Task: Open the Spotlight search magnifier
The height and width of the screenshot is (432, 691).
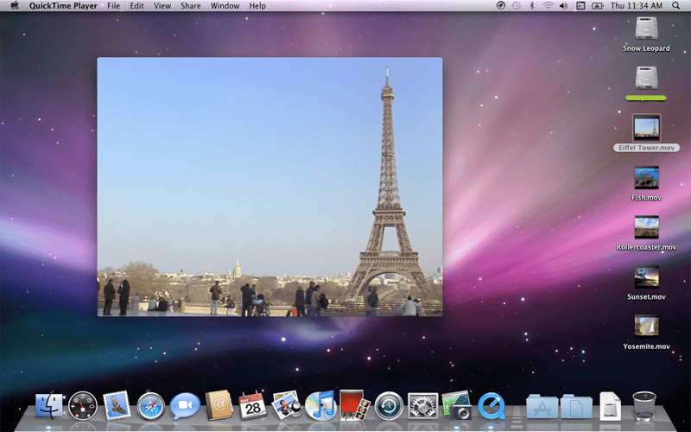Action: (675, 6)
